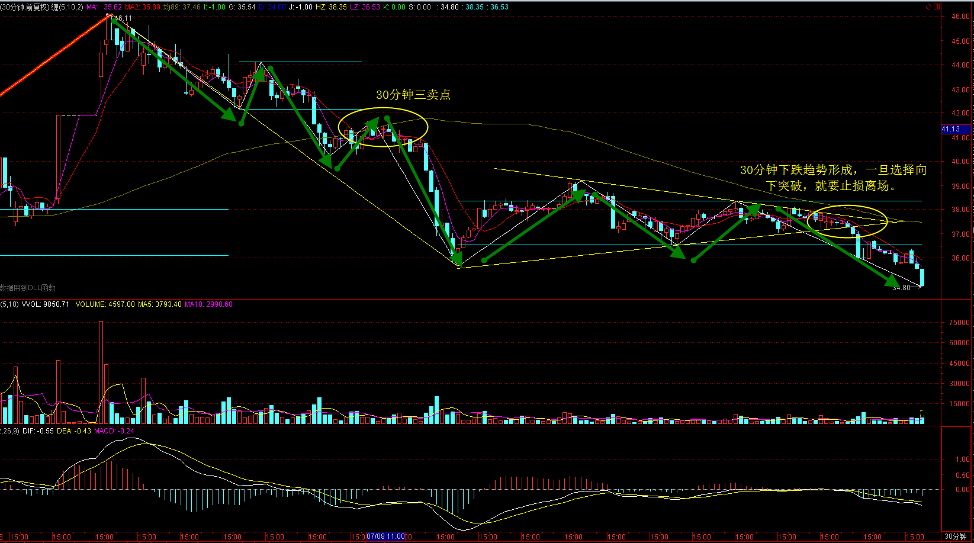Open the 30分钟 period selector at bottom right
The width and height of the screenshot is (974, 543).
(x=956, y=536)
